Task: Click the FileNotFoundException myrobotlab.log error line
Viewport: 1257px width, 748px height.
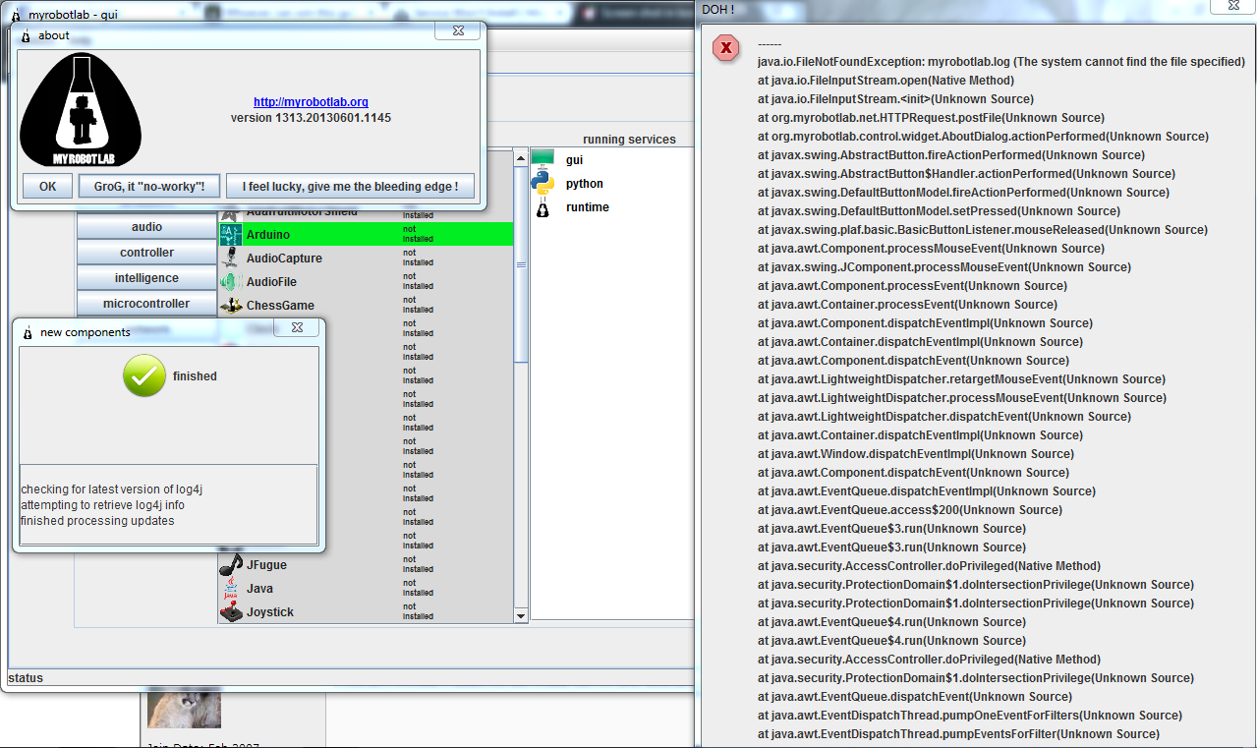Action: [x=1001, y=61]
